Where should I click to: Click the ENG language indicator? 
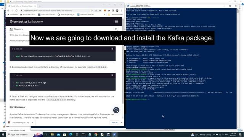pyautogui.click(x=226, y=134)
